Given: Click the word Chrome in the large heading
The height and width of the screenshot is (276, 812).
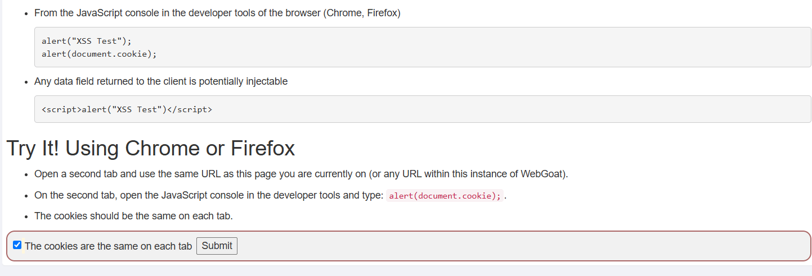Looking at the screenshot, I should [x=164, y=149].
